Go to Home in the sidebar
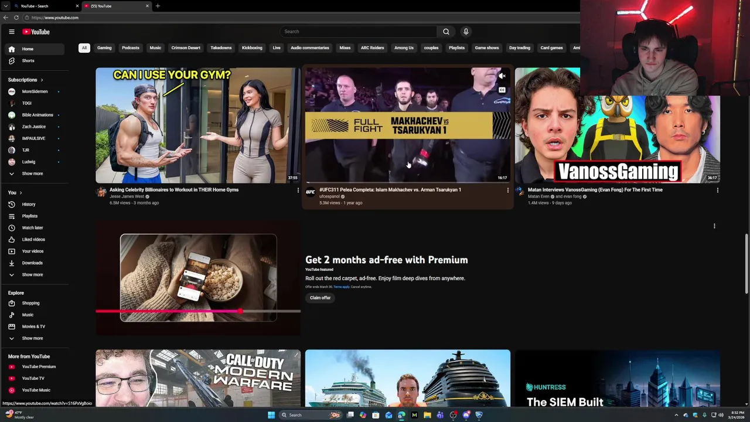 pos(35,49)
